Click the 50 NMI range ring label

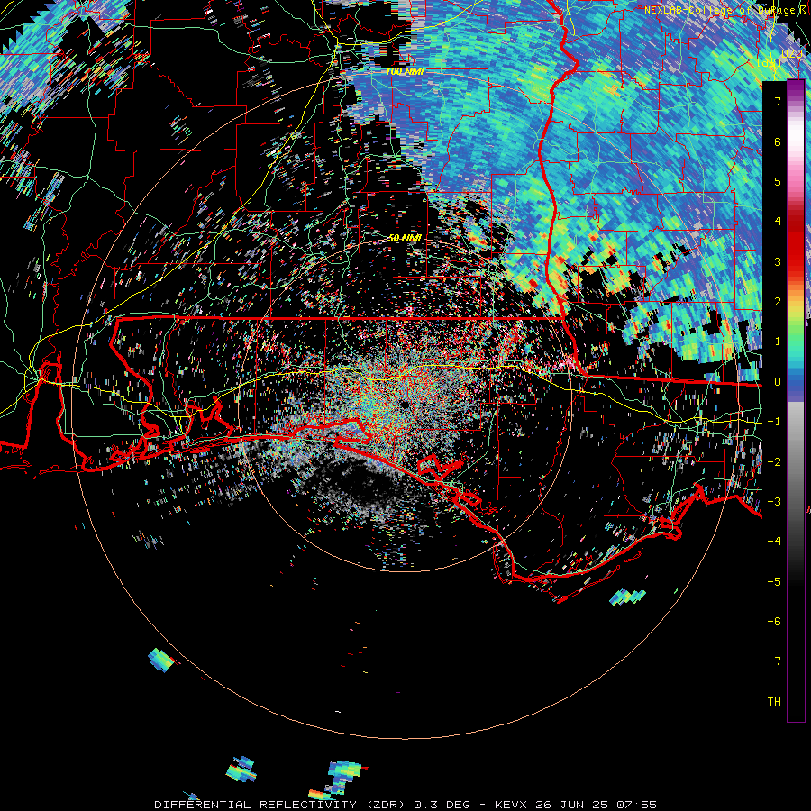tap(405, 239)
